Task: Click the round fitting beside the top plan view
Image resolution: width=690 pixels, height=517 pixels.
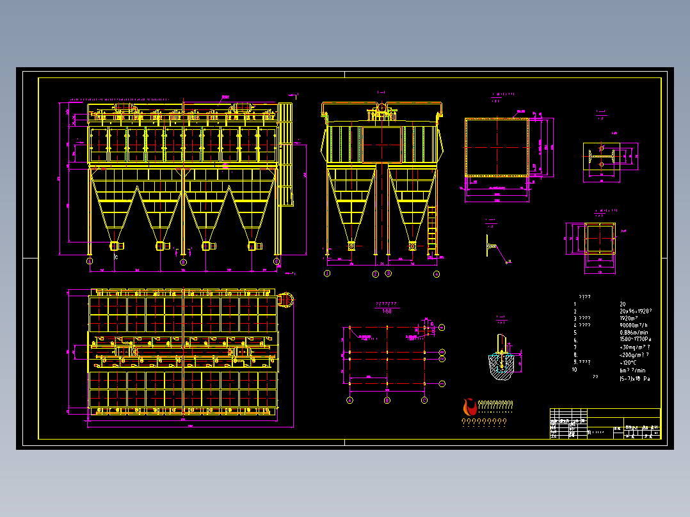Action: [285, 299]
